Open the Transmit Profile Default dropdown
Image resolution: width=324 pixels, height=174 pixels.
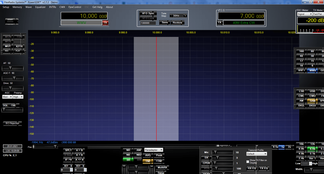coord(257,154)
